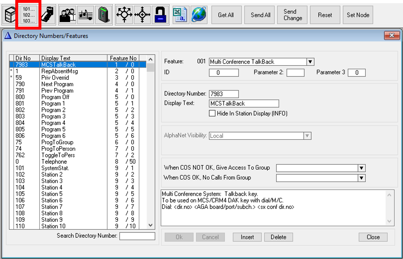Screen dimensions: 403x259
Task: Click the directory numbers 101 102 103 icon
Action: pos(29,15)
